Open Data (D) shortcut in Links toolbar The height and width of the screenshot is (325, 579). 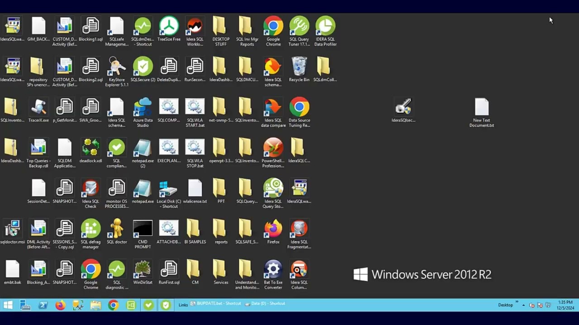(265, 303)
